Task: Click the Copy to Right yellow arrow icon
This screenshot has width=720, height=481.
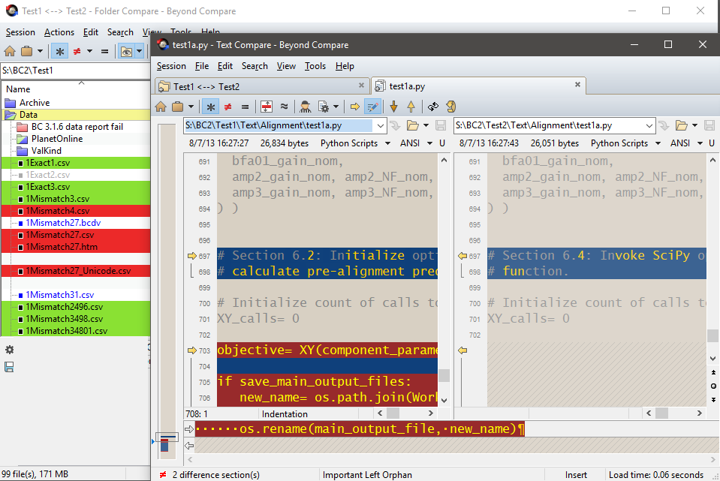Action: click(x=355, y=107)
